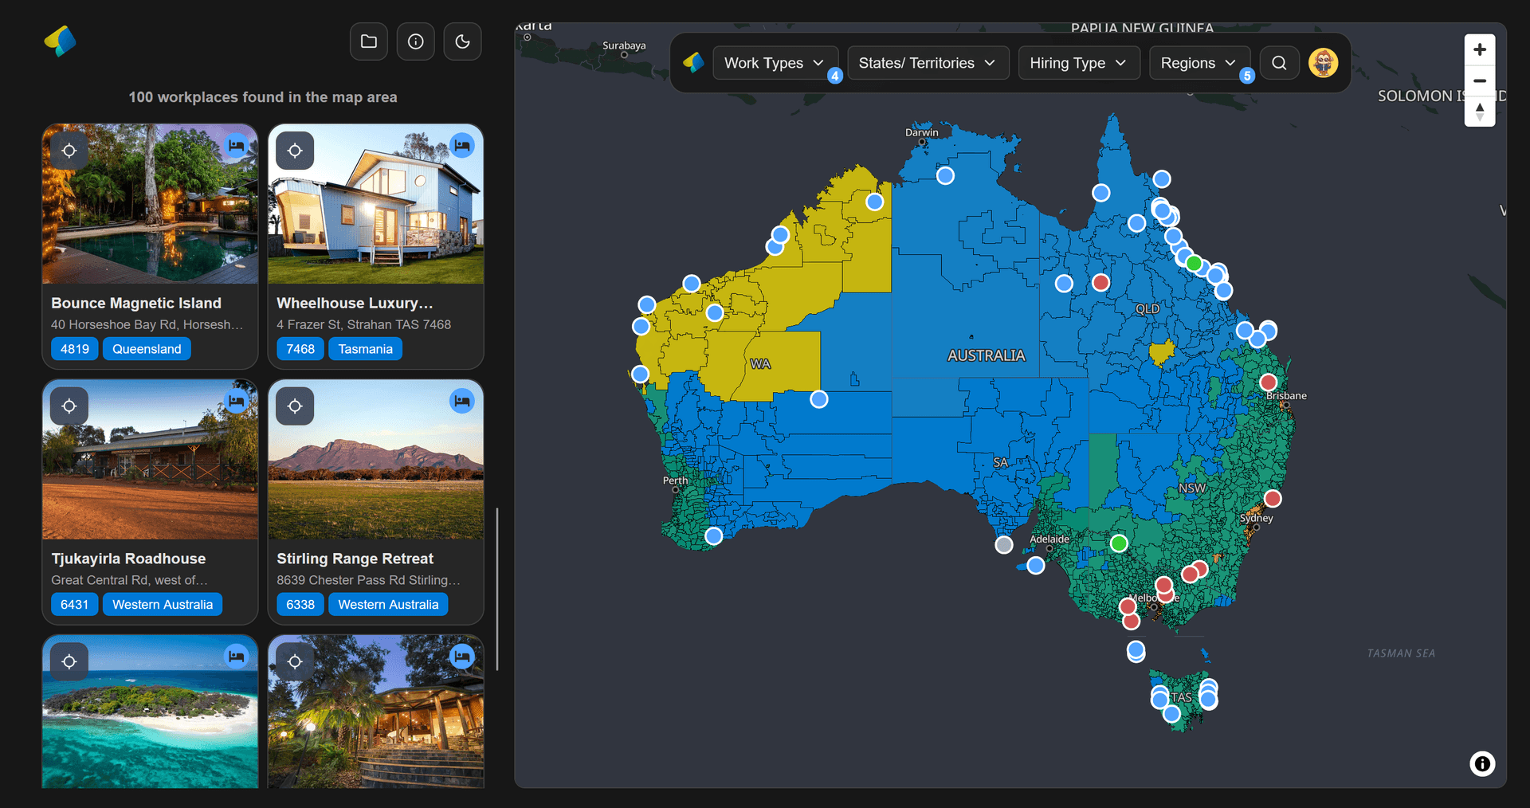Click accommodation bed icon on Tjukayirla Roadhouse
The width and height of the screenshot is (1530, 808).
pyautogui.click(x=237, y=401)
